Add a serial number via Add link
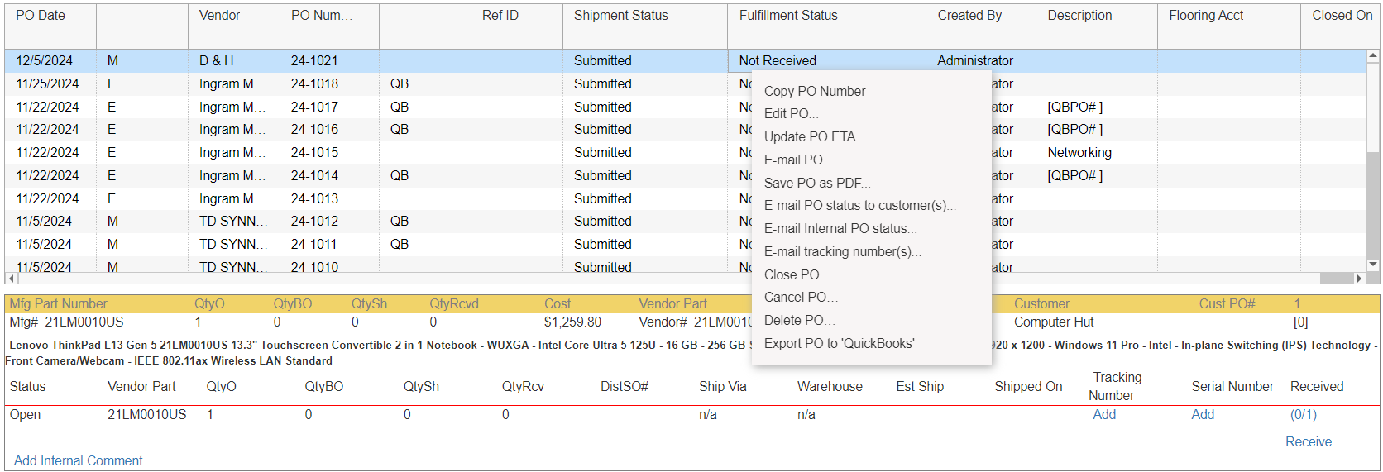The height and width of the screenshot is (472, 1383). tap(1202, 414)
